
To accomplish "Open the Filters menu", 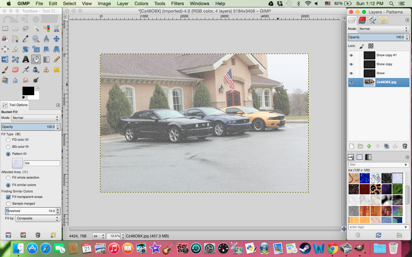I will coord(178,4).
